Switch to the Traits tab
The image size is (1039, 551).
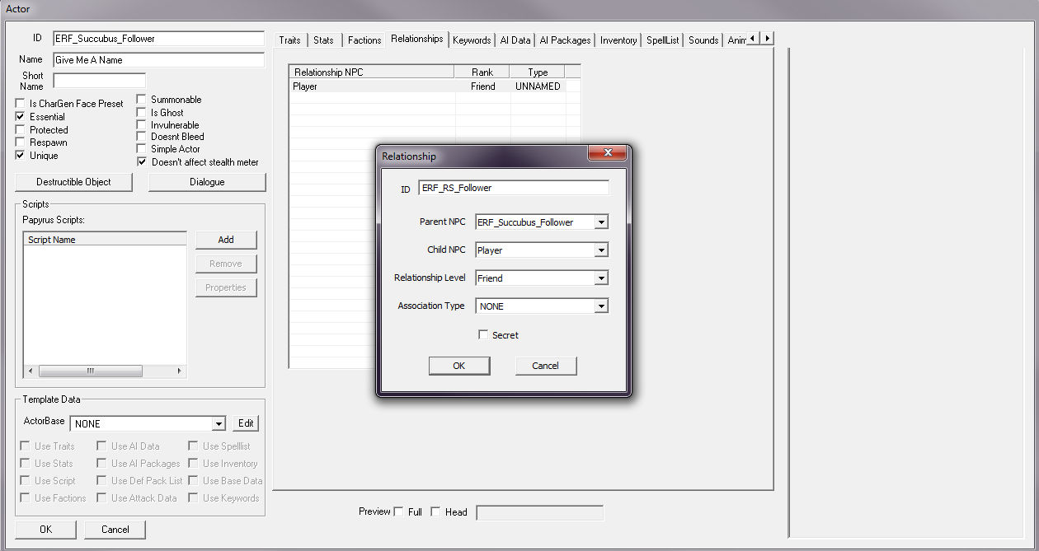pyautogui.click(x=289, y=40)
